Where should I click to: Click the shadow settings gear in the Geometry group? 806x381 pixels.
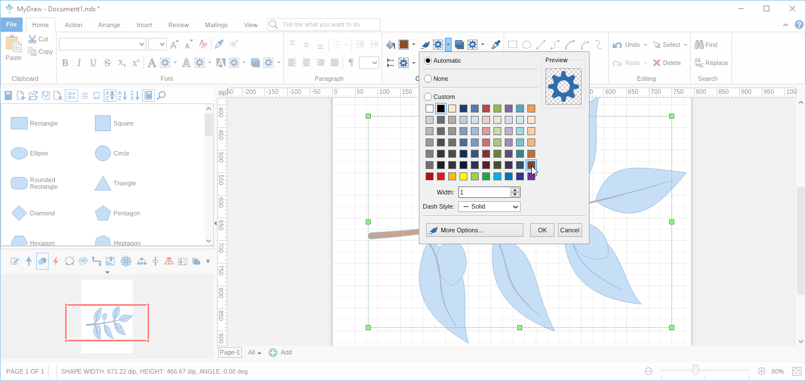(x=473, y=45)
